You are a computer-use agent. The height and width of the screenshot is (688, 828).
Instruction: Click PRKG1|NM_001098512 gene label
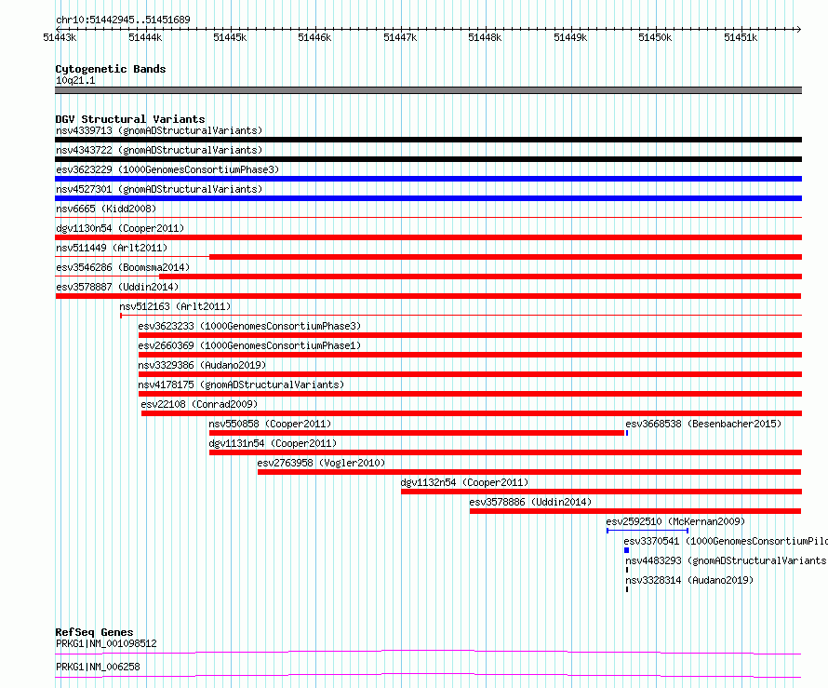pos(106,643)
